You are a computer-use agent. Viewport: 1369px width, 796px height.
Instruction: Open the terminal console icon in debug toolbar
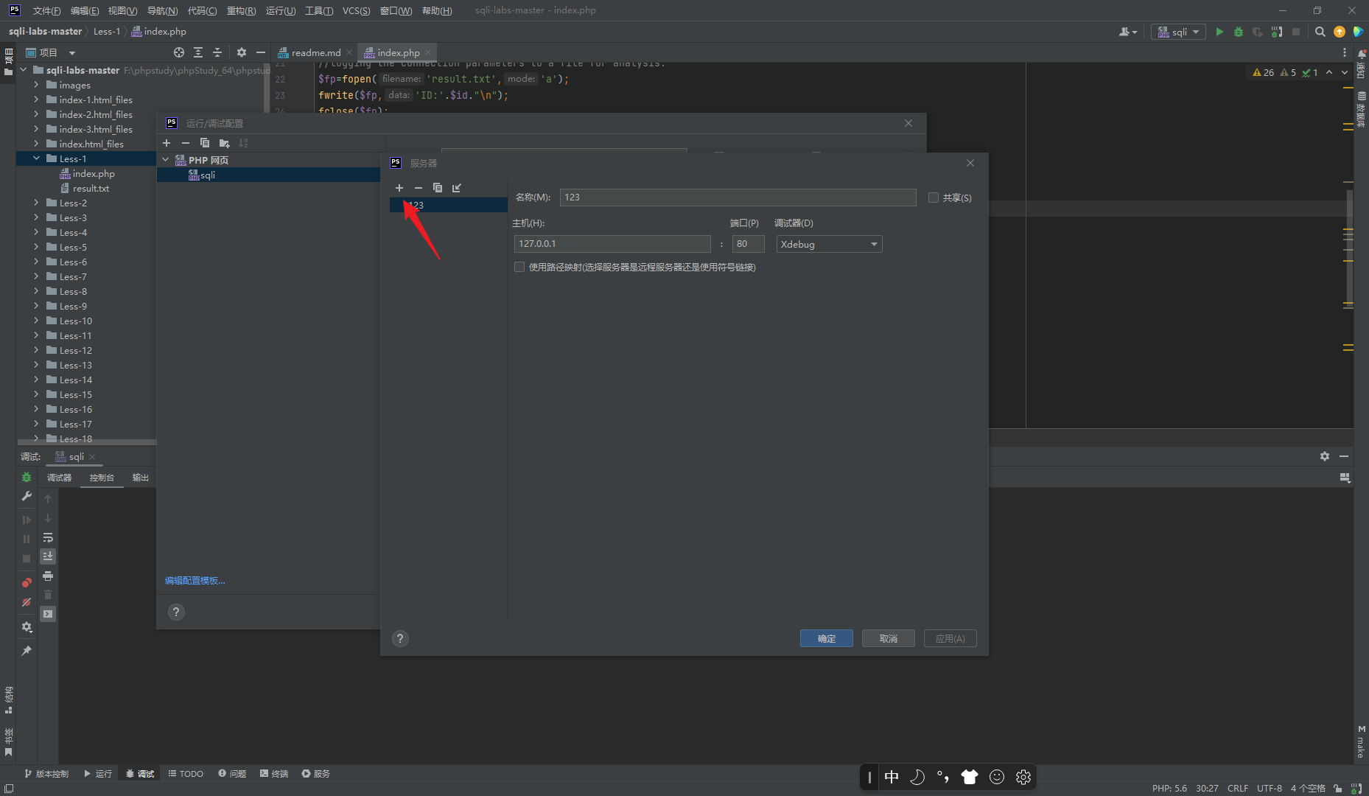point(48,612)
